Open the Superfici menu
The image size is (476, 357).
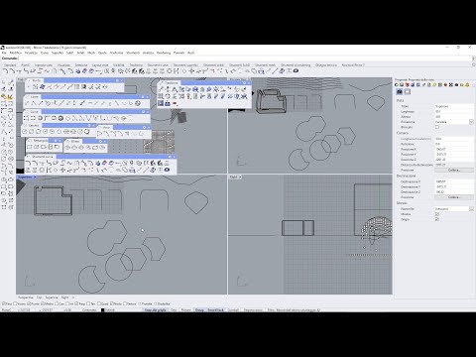click(58, 53)
